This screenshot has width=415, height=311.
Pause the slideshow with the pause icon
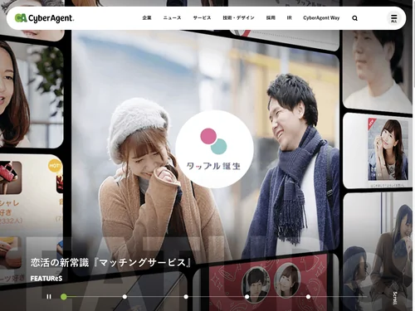(49, 297)
